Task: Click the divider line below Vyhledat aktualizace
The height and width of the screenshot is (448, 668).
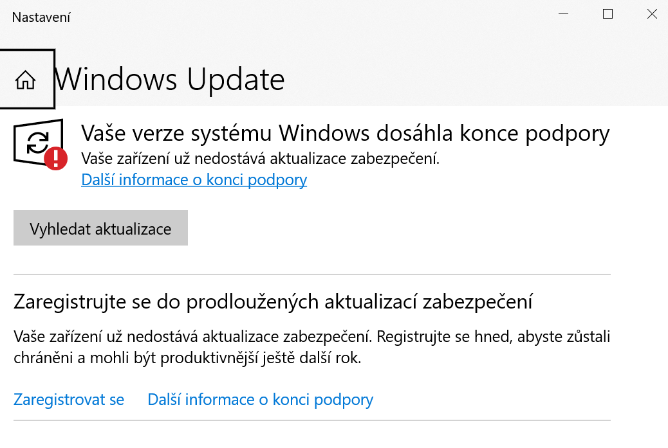Action: point(311,274)
